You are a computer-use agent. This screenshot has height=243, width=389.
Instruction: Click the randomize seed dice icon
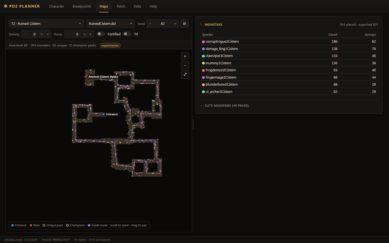click(185, 23)
